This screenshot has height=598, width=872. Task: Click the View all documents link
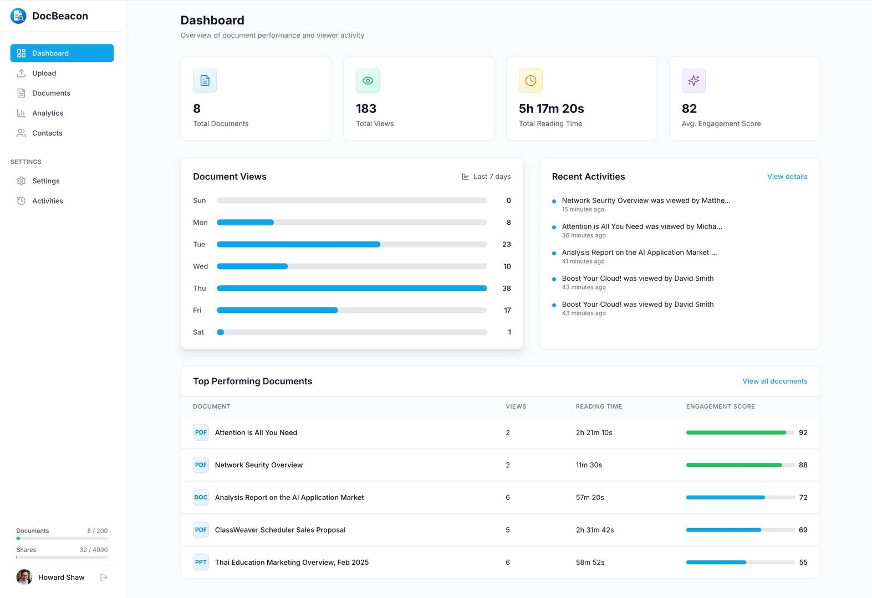click(774, 381)
